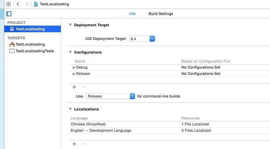This screenshot has width=270, height=149.
Task: Click the TestLocalizeding project file icon in jump bar
Action: tap(36, 4)
